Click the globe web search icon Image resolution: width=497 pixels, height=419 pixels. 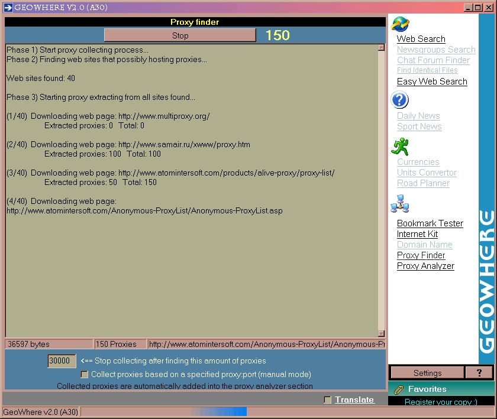400,24
